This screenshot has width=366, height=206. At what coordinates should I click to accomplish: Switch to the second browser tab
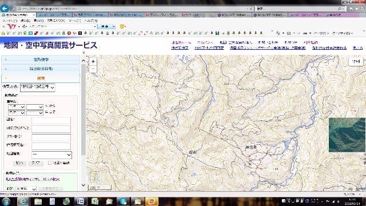coord(54,15)
